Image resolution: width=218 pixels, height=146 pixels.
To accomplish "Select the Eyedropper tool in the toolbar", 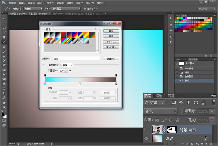I will coord(4,41).
